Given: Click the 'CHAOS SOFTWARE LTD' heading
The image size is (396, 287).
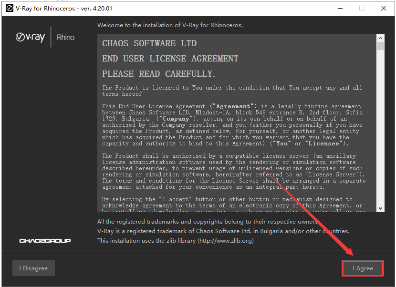Looking at the screenshot, I should (149, 43).
